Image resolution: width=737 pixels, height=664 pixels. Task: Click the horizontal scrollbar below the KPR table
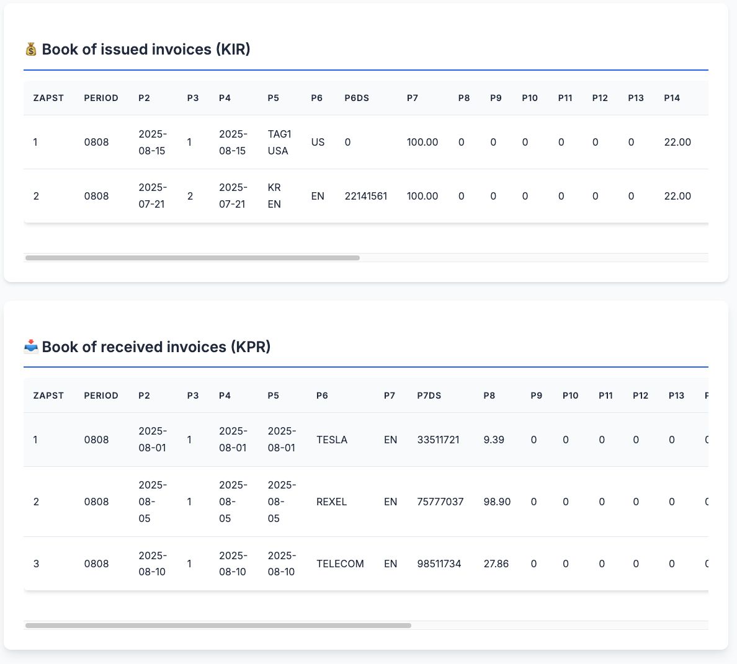click(217, 626)
